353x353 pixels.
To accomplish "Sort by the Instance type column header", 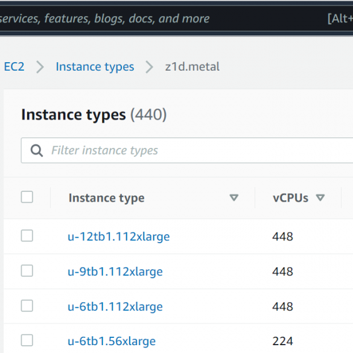I will tap(106, 198).
